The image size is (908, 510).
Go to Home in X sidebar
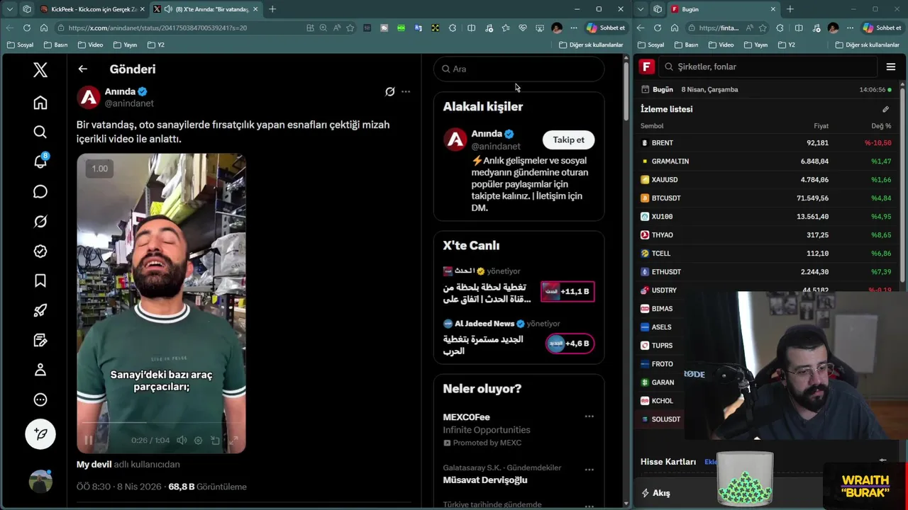[40, 103]
